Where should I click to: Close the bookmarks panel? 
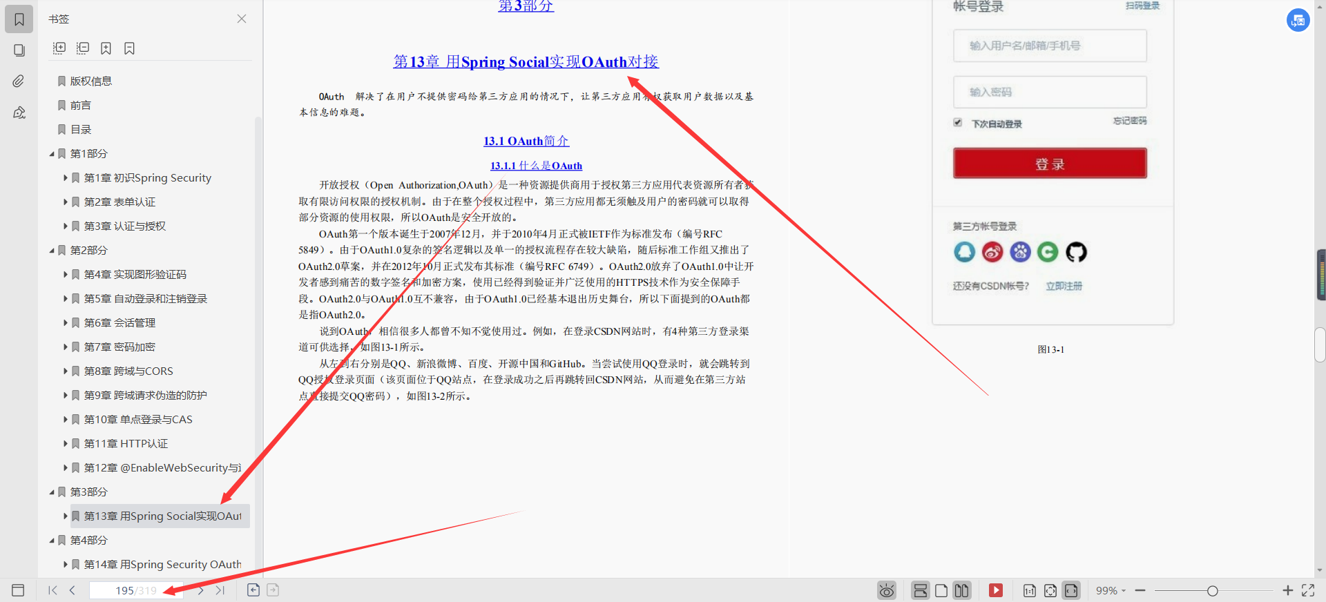242,19
